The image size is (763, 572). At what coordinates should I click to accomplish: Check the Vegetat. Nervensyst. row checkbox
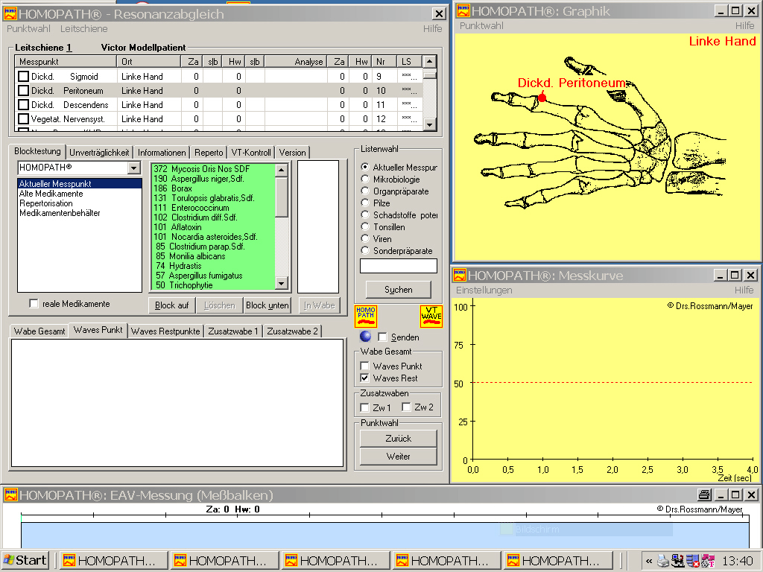point(23,118)
